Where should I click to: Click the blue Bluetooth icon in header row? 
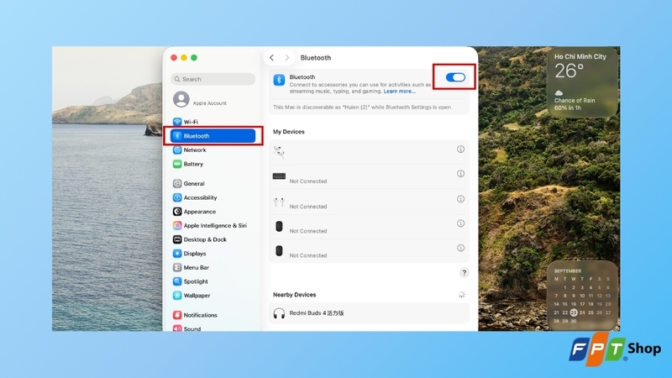279,80
